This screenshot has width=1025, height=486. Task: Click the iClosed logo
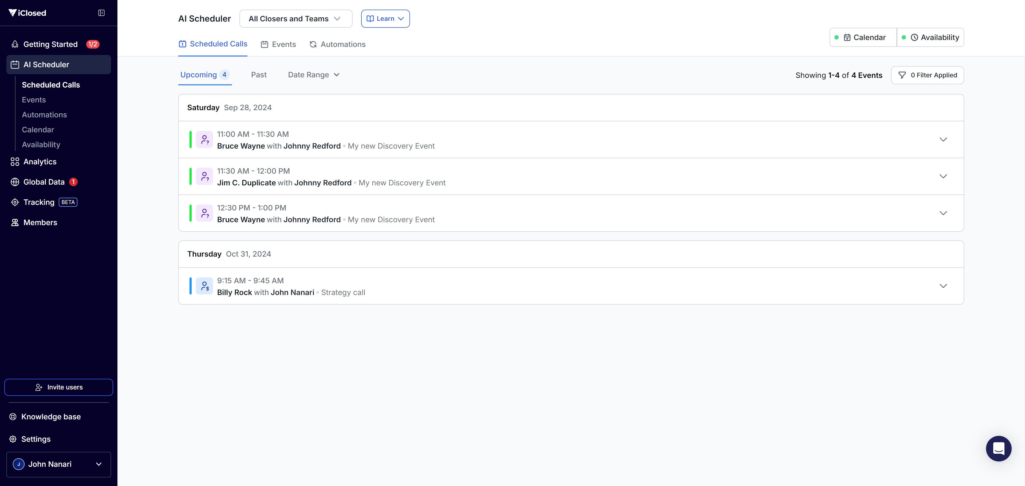27,13
